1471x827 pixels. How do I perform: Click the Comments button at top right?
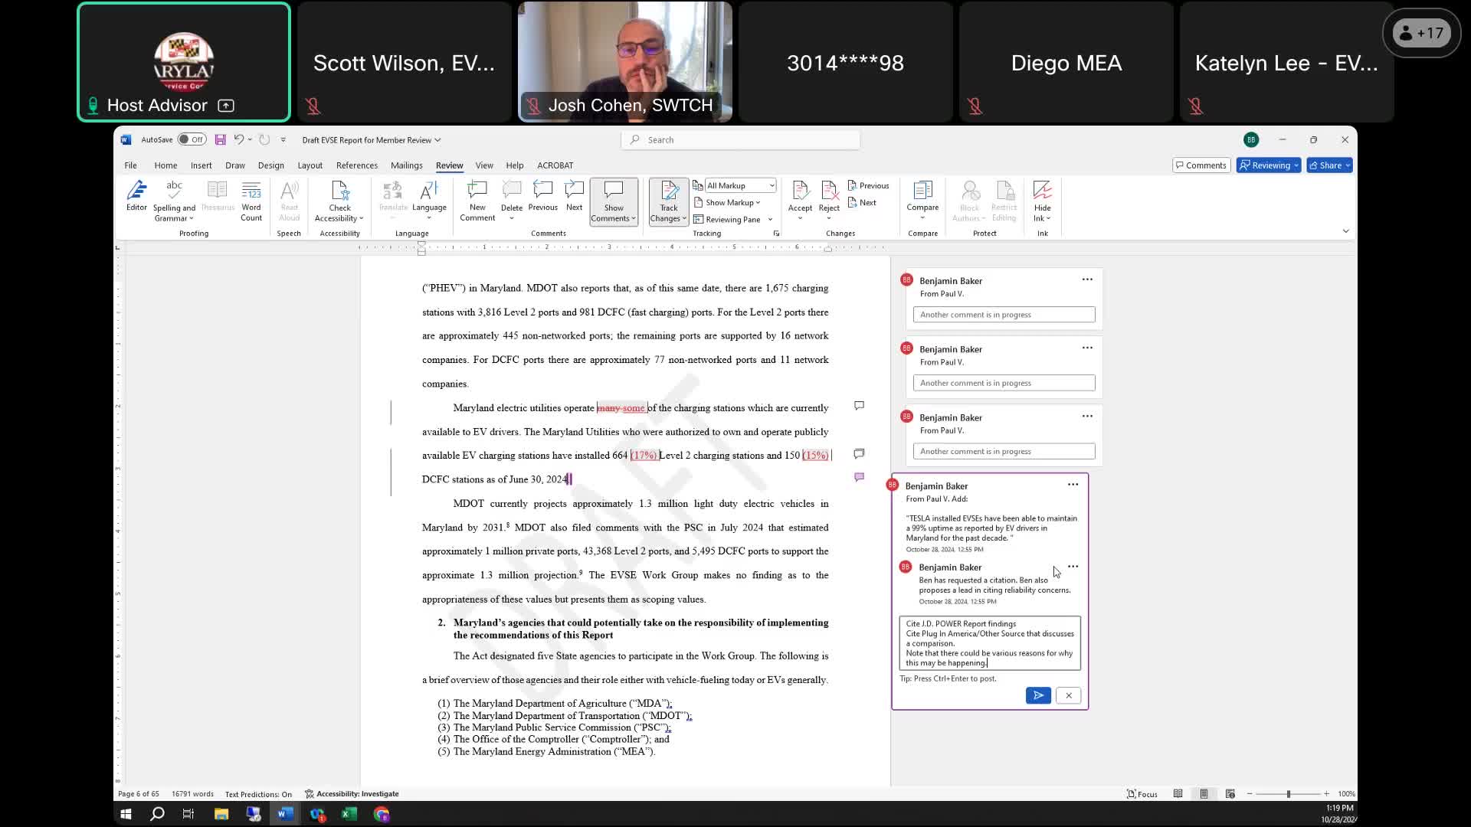[1201, 165]
